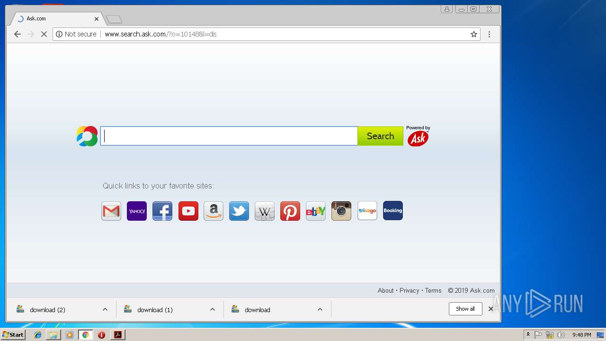Open the Privacy link
The height and width of the screenshot is (341, 606).
(x=409, y=291)
